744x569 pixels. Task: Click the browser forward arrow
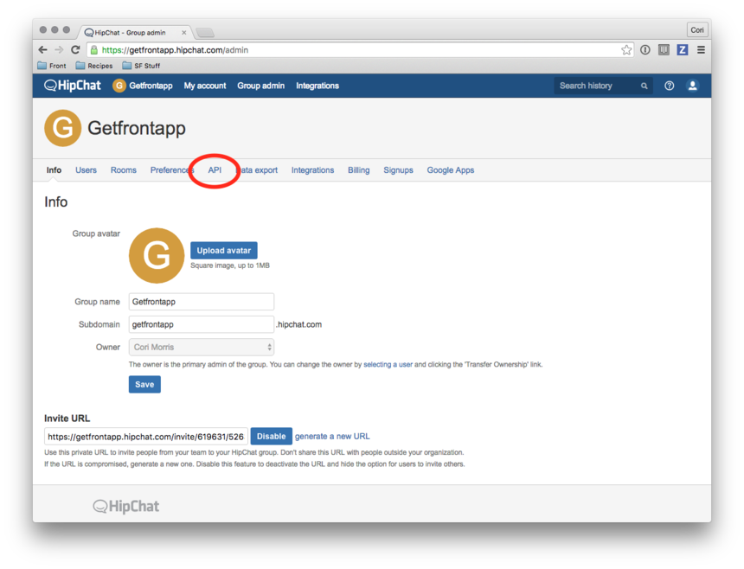59,50
